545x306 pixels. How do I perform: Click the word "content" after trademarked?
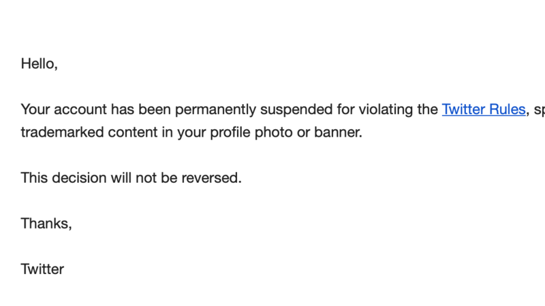click(133, 132)
